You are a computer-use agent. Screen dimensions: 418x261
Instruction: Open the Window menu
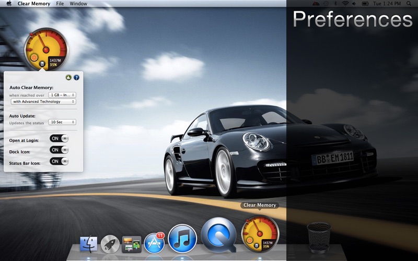coord(78,4)
